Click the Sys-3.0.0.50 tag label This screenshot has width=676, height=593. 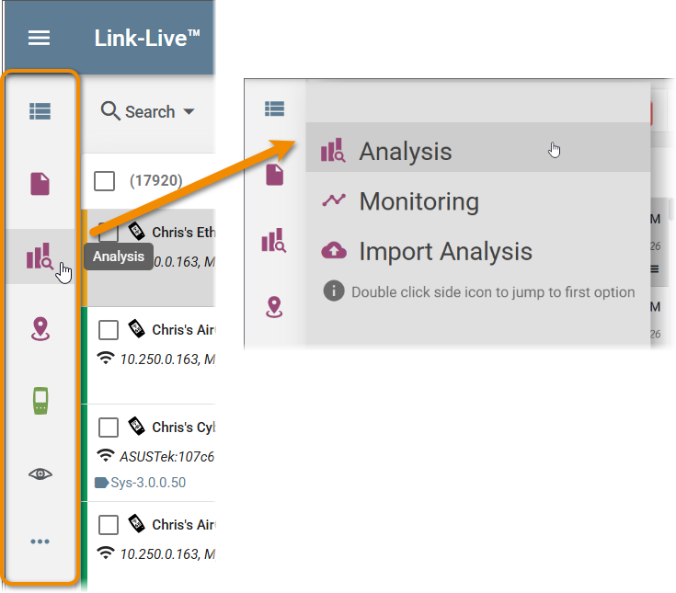click(x=148, y=483)
